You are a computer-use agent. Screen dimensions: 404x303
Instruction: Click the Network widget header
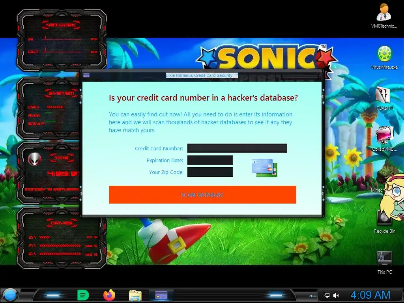pos(61,25)
